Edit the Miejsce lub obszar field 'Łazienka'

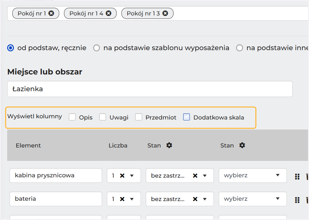click(150, 89)
